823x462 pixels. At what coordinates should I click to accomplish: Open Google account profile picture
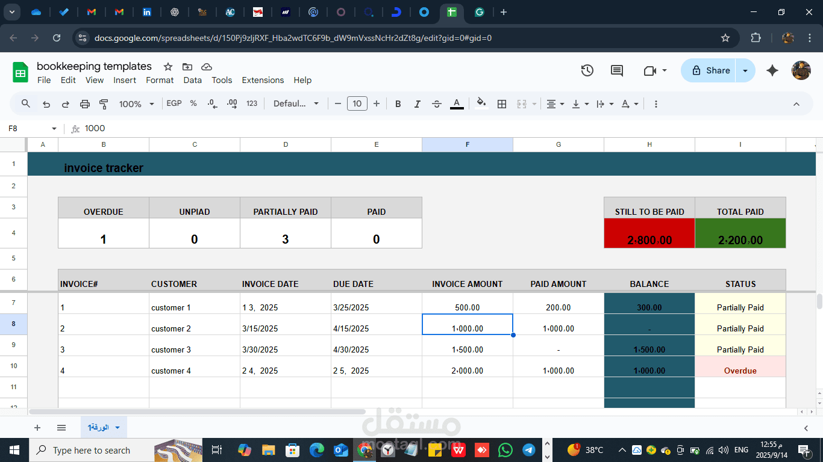[x=801, y=70]
